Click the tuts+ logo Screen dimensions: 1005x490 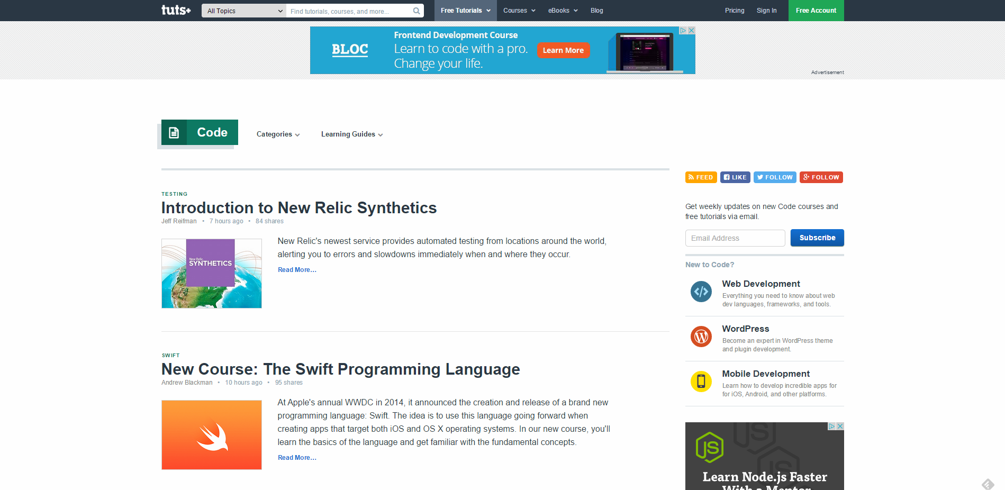176,10
